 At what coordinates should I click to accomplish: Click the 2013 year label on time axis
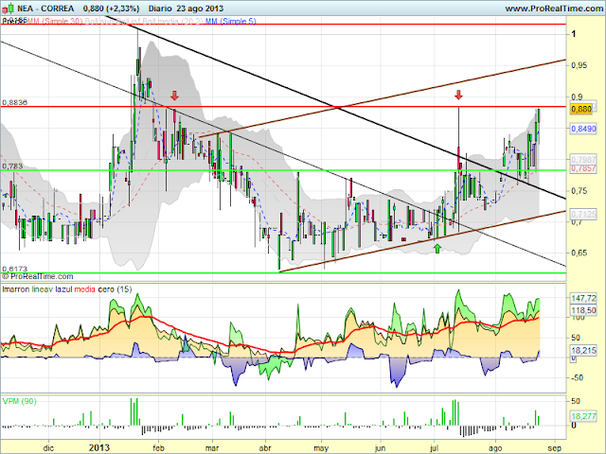point(99,447)
